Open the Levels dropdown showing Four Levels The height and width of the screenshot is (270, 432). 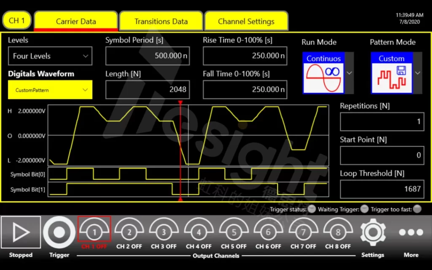coord(50,56)
